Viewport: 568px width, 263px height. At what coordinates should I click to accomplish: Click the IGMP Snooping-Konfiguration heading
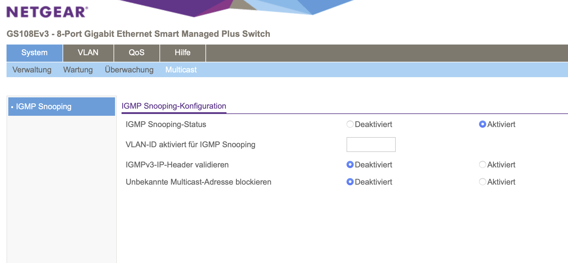point(174,106)
